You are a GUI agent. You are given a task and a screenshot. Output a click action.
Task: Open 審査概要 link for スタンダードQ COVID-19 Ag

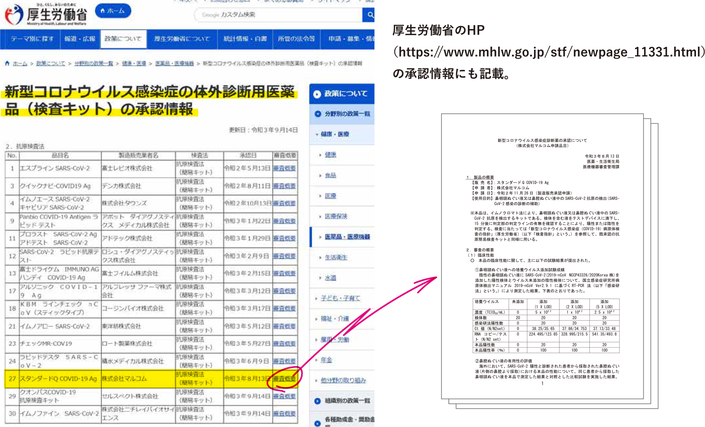click(x=284, y=379)
